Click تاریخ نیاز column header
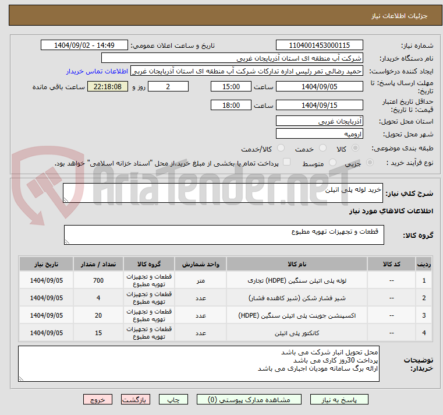Screen dimensions: 443x415 coord(47,264)
